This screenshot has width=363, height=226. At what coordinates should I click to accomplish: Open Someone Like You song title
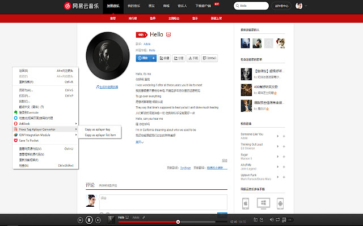[x=252, y=134]
